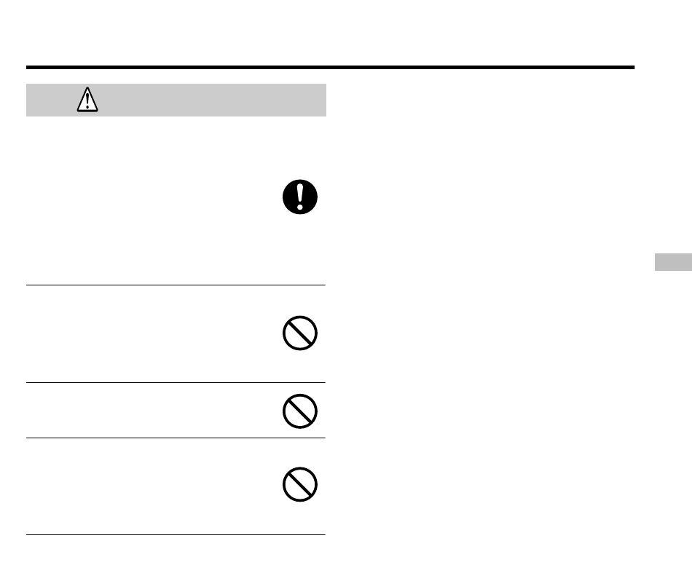
Task: Click the divider line below the topmost prohibition icon
Action: click(x=176, y=382)
